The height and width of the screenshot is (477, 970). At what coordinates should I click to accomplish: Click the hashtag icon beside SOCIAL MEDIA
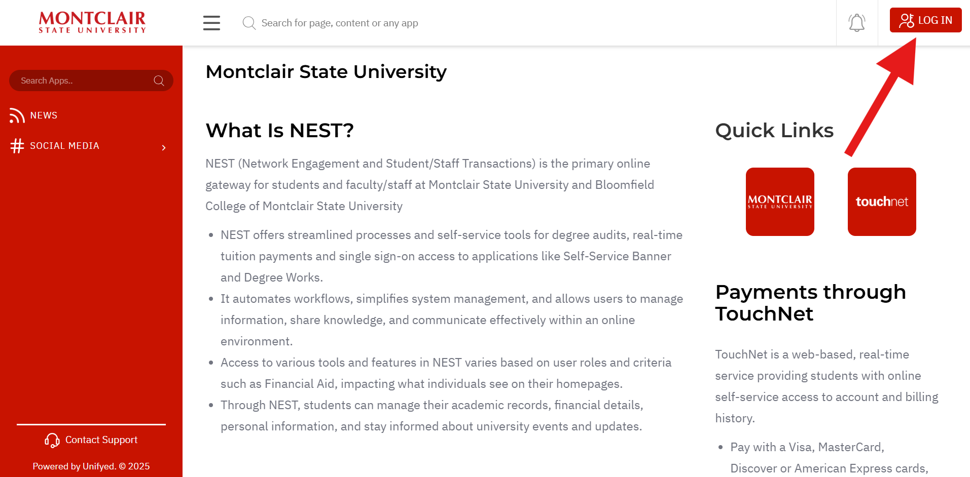pos(17,146)
